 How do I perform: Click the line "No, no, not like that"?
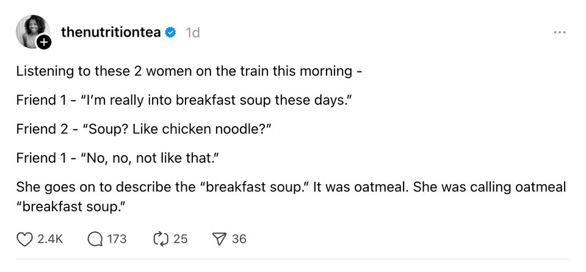[117, 159]
